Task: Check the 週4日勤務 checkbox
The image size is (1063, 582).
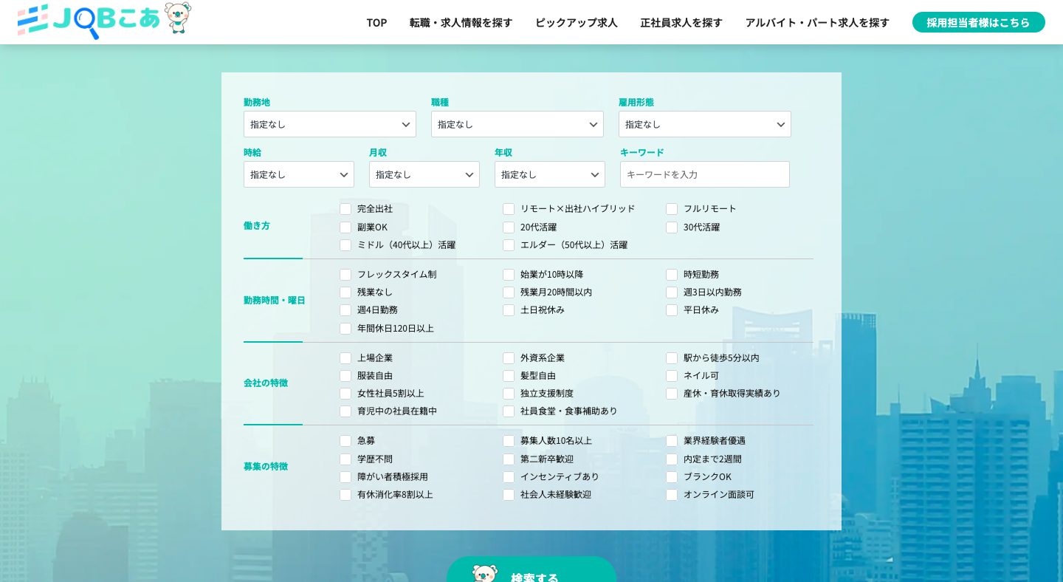Action: click(345, 310)
